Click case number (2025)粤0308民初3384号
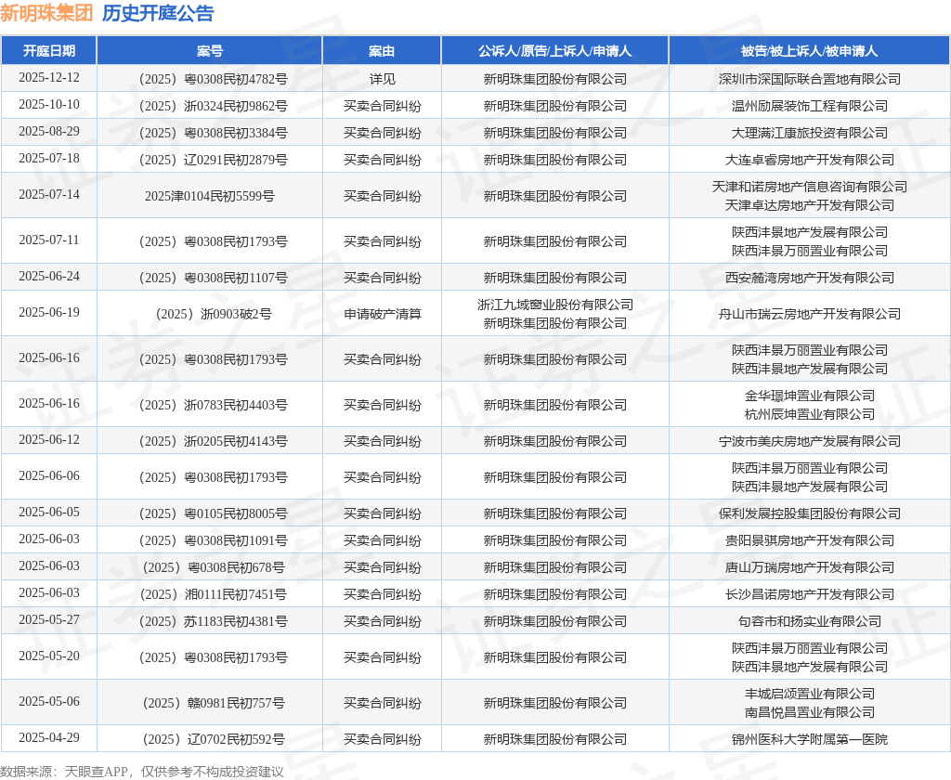The height and width of the screenshot is (780, 951). (213, 133)
